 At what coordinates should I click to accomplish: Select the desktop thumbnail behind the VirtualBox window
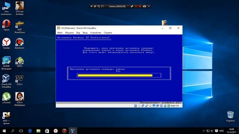click(164, 23)
